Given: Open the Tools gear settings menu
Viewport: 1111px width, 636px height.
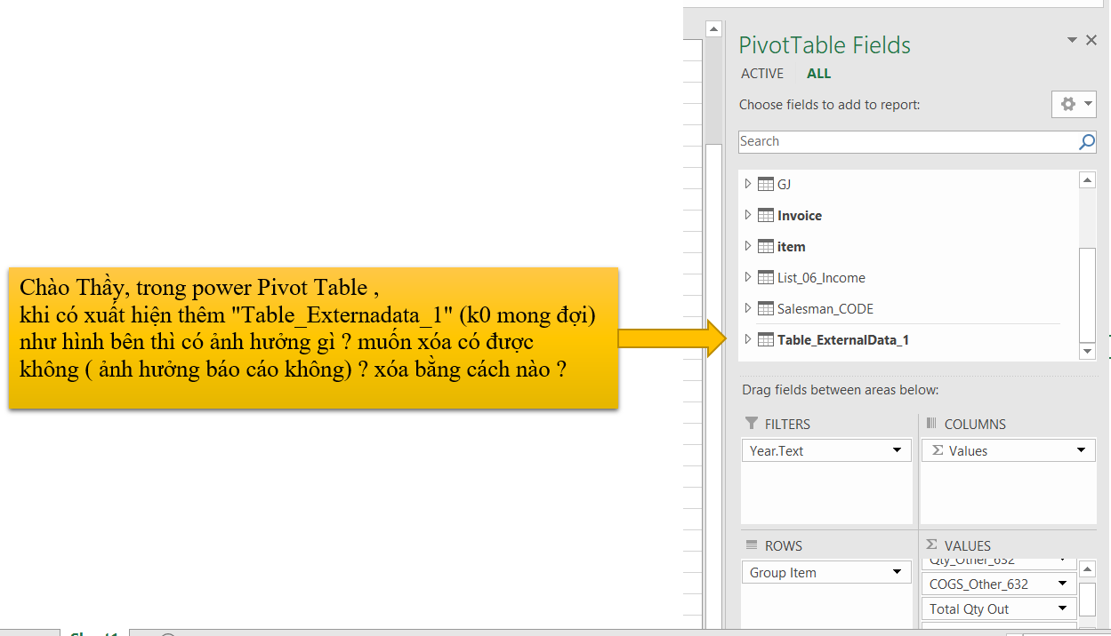Looking at the screenshot, I should [x=1074, y=104].
